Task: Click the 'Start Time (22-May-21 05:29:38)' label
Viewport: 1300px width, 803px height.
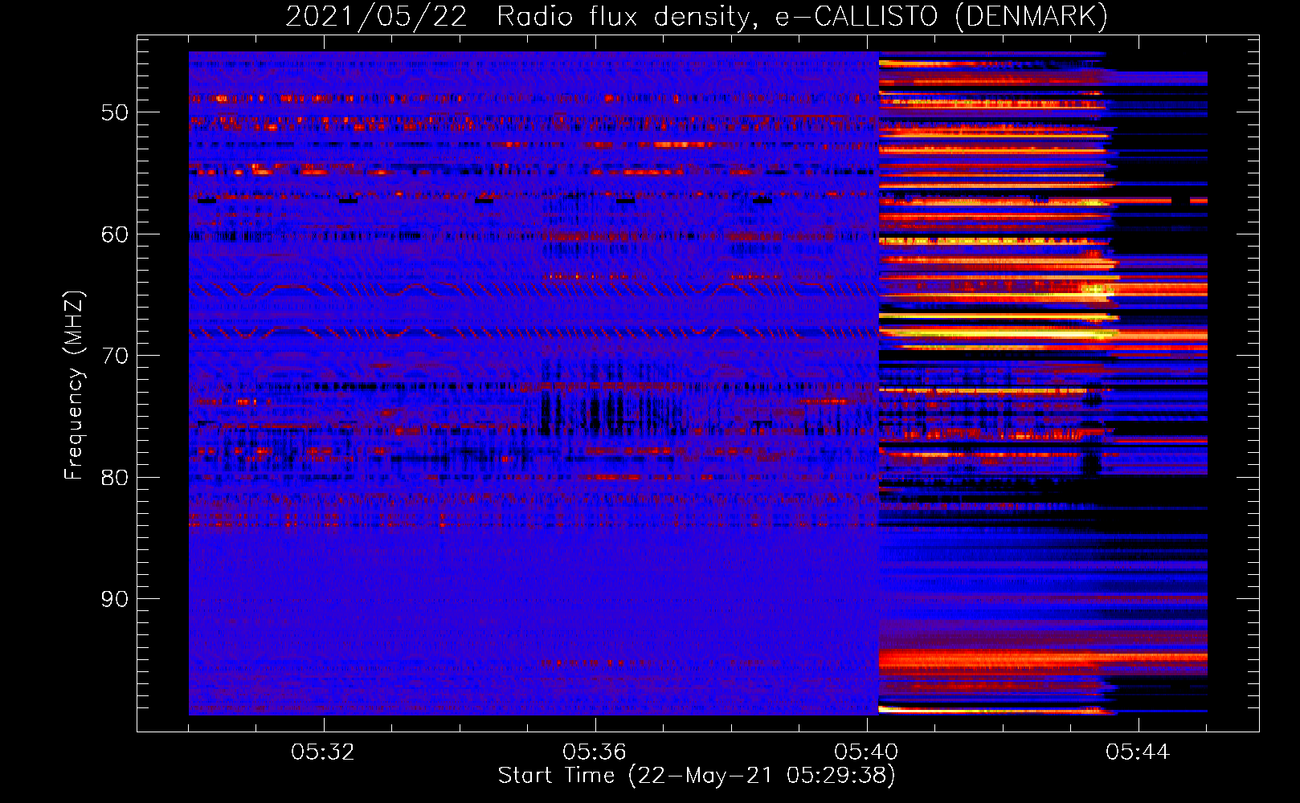Action: 697,775
